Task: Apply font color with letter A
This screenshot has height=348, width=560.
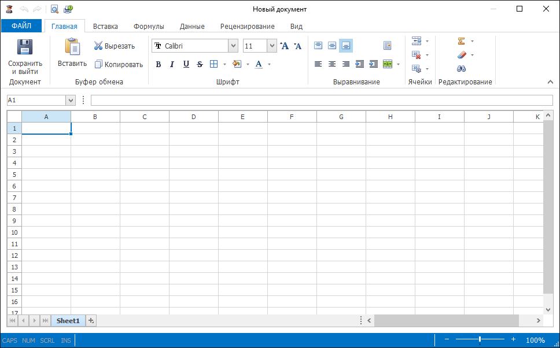Action: click(x=259, y=64)
